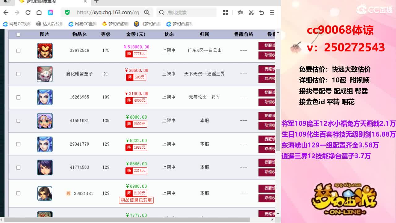This screenshot has height=223, width=396.
Task: Open a new browser tab
Action: point(96,2)
